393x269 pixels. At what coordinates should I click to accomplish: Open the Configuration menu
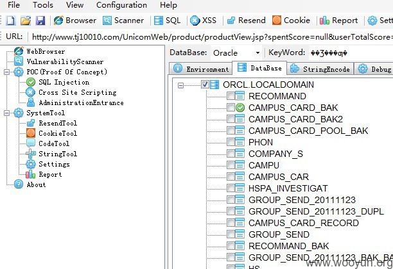pos(121,5)
